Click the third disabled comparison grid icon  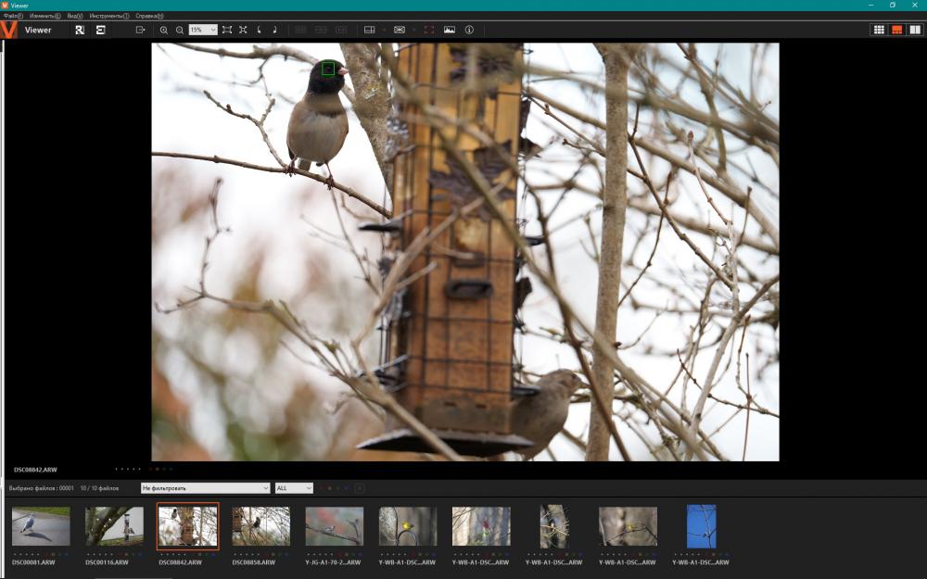[x=341, y=30]
